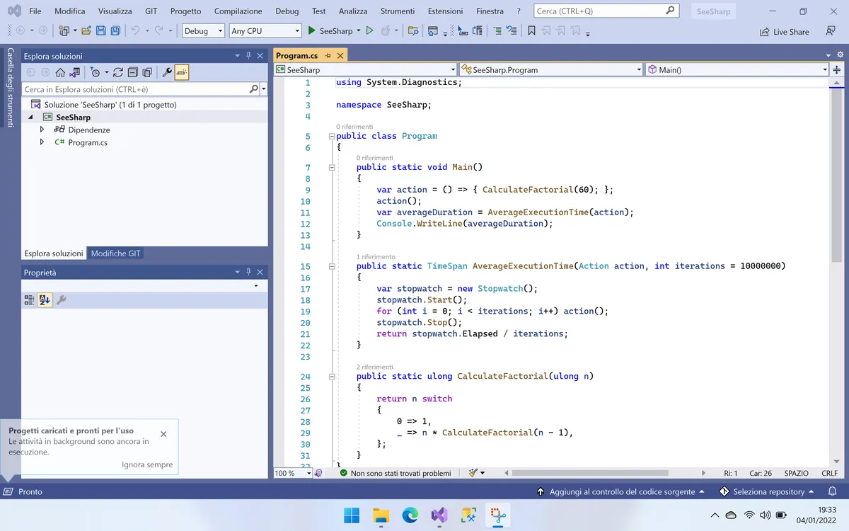
Task: Open the Any CPU platform dropdown
Action: [x=266, y=31]
